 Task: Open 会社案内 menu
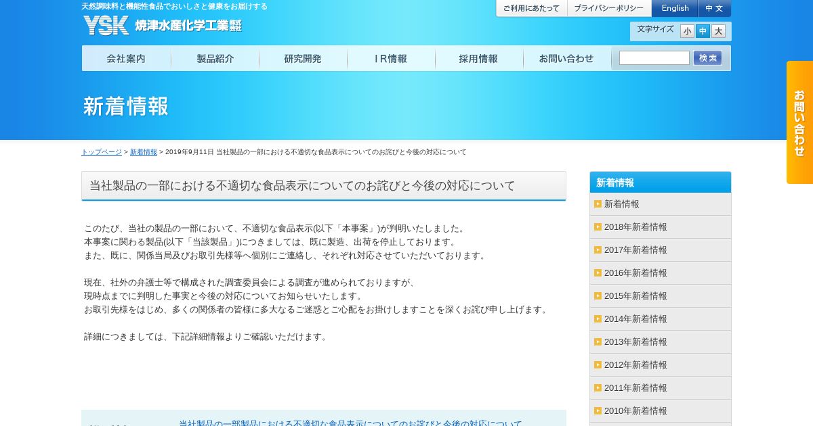point(126,58)
